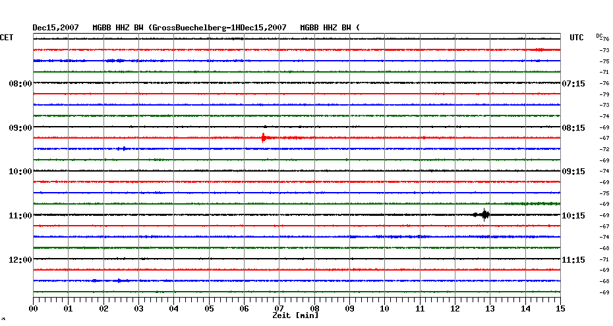Click minute tick label 01
The height and width of the screenshot is (326, 613).
pyautogui.click(x=68, y=308)
